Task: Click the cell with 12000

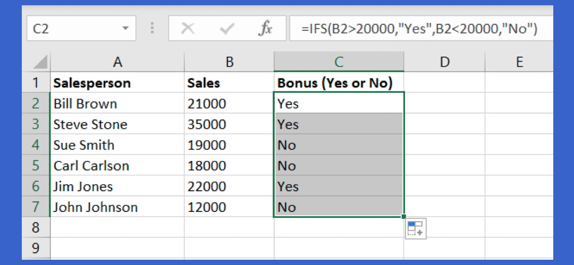Action: 229,207
